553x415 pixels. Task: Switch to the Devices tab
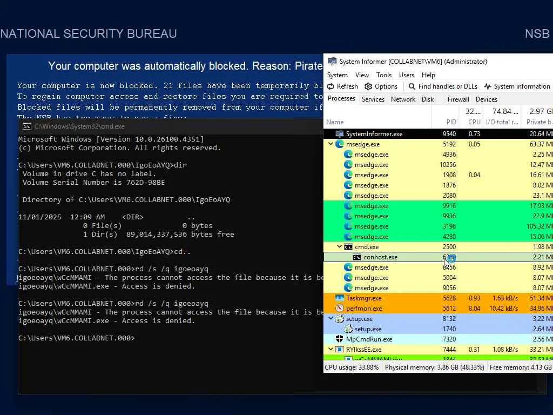pos(487,99)
